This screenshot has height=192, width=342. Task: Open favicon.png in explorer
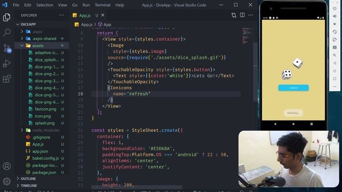tap(45, 109)
